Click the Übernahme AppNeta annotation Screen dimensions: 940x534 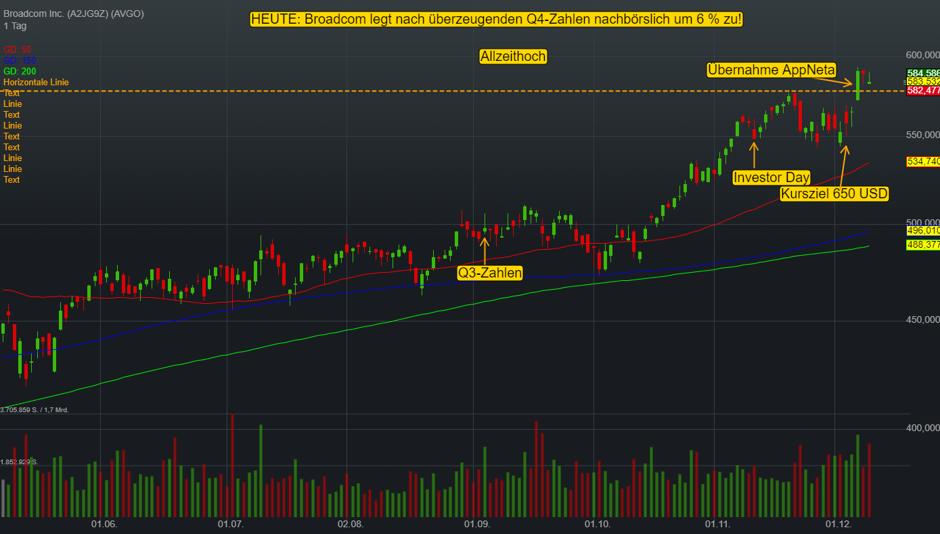pos(771,70)
